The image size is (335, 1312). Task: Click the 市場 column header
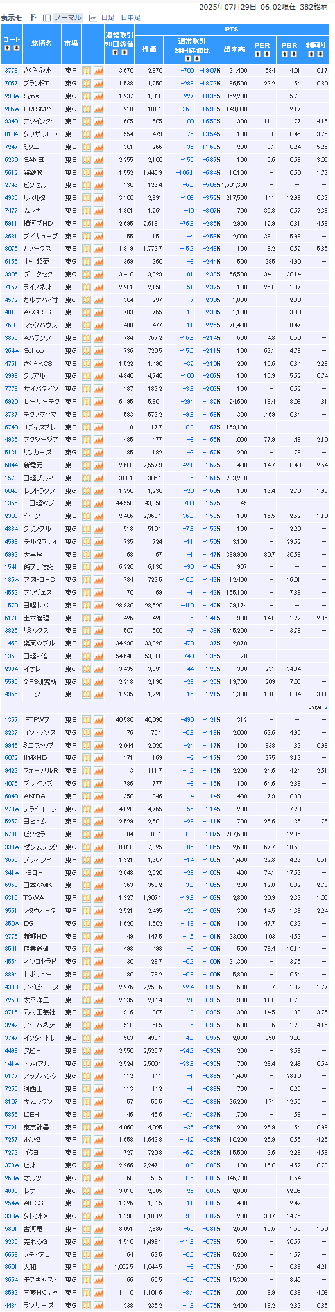71,44
